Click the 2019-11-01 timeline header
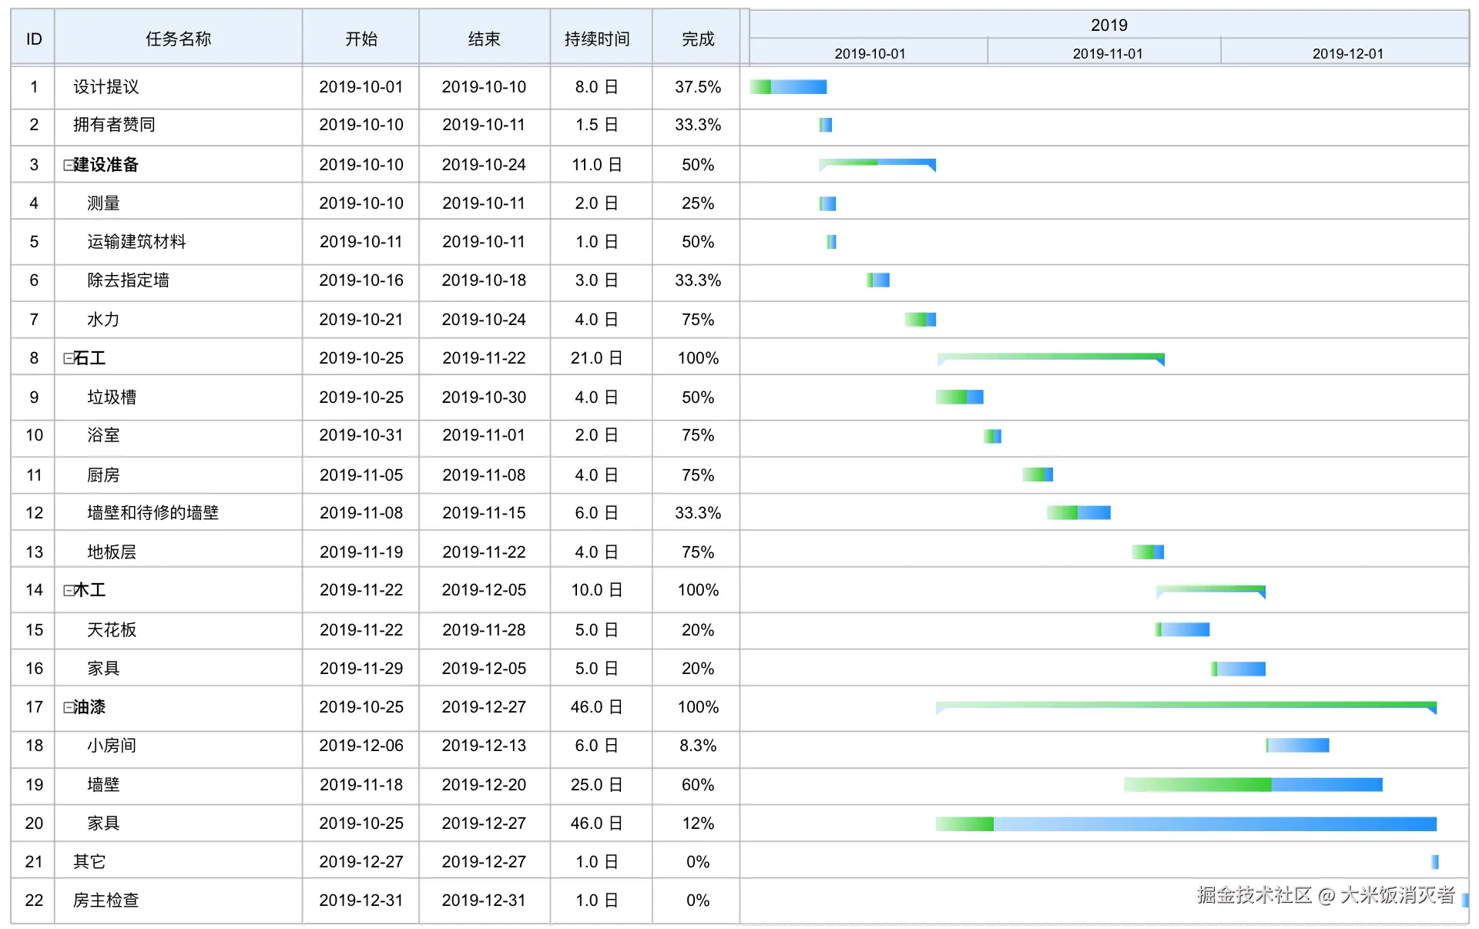 1107,53
